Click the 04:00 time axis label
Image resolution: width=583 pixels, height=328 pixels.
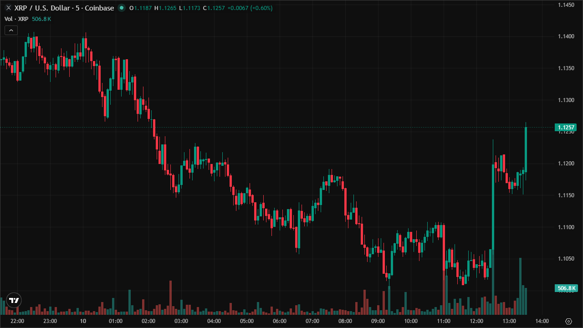214,321
